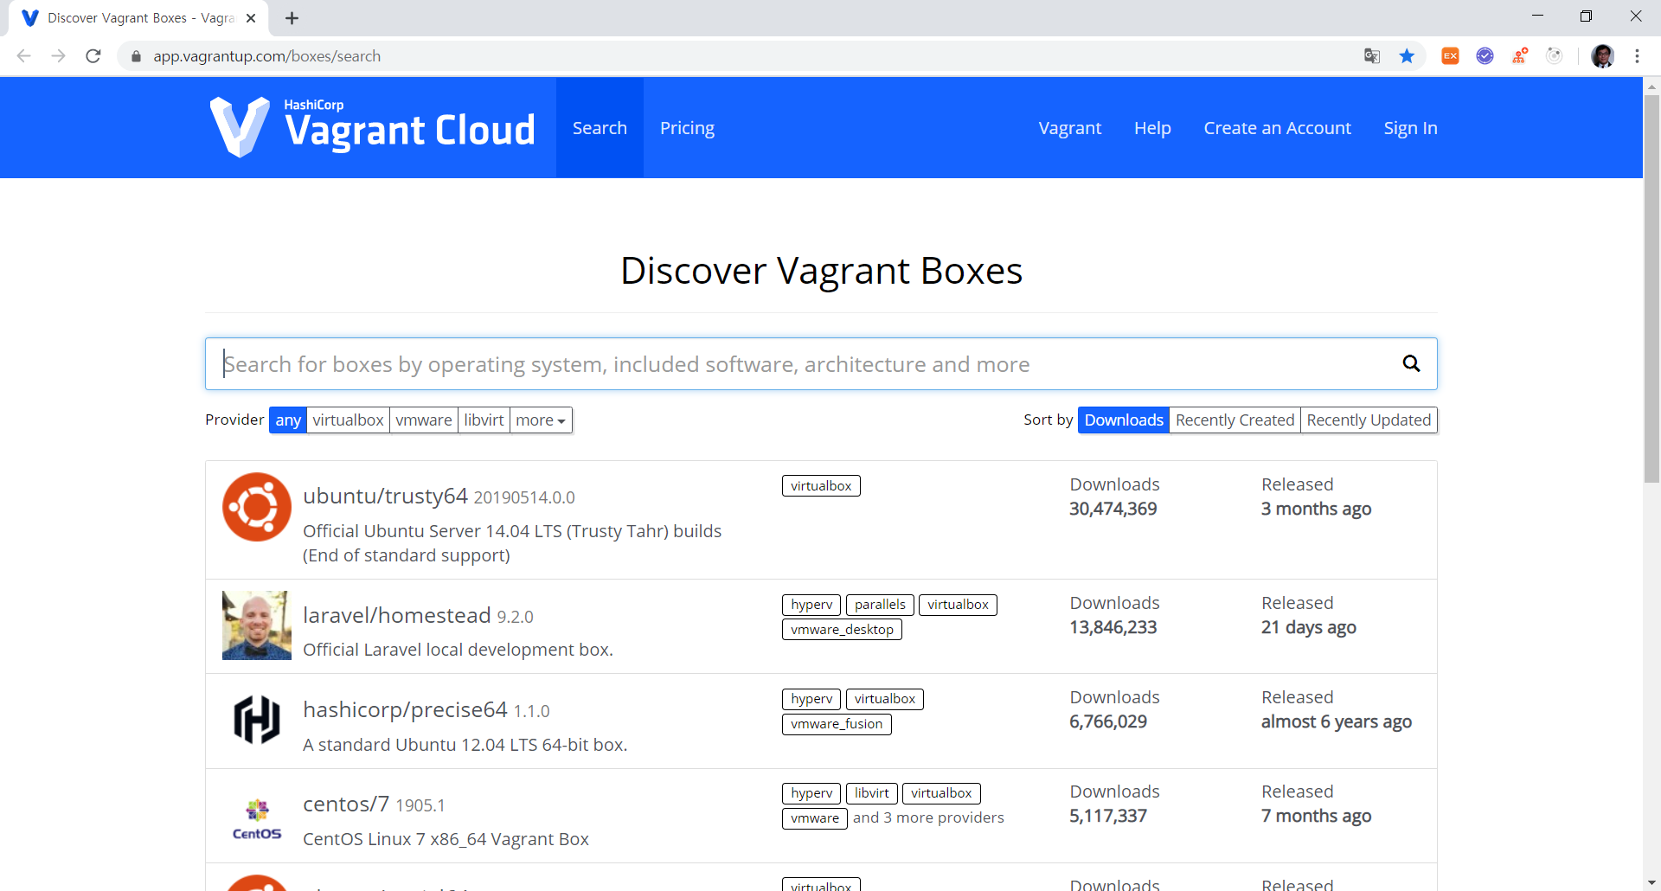Screen dimensions: 1661x891
Task: Open the Pricing nav item
Action: point(687,128)
